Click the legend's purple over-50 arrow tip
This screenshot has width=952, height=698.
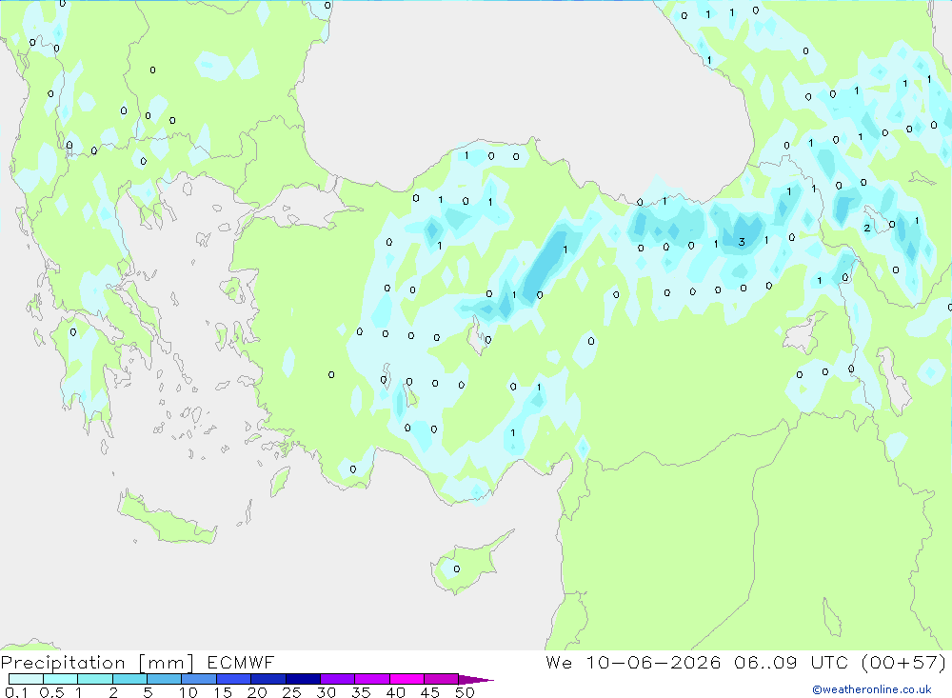tap(475, 679)
